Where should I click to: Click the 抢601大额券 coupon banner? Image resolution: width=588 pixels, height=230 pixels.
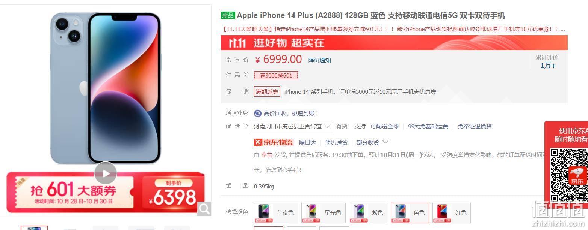click(106, 192)
